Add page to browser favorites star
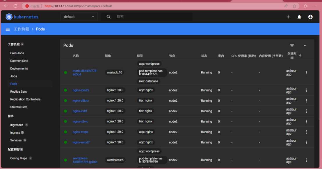The height and width of the screenshot is (169, 322). [294, 6]
